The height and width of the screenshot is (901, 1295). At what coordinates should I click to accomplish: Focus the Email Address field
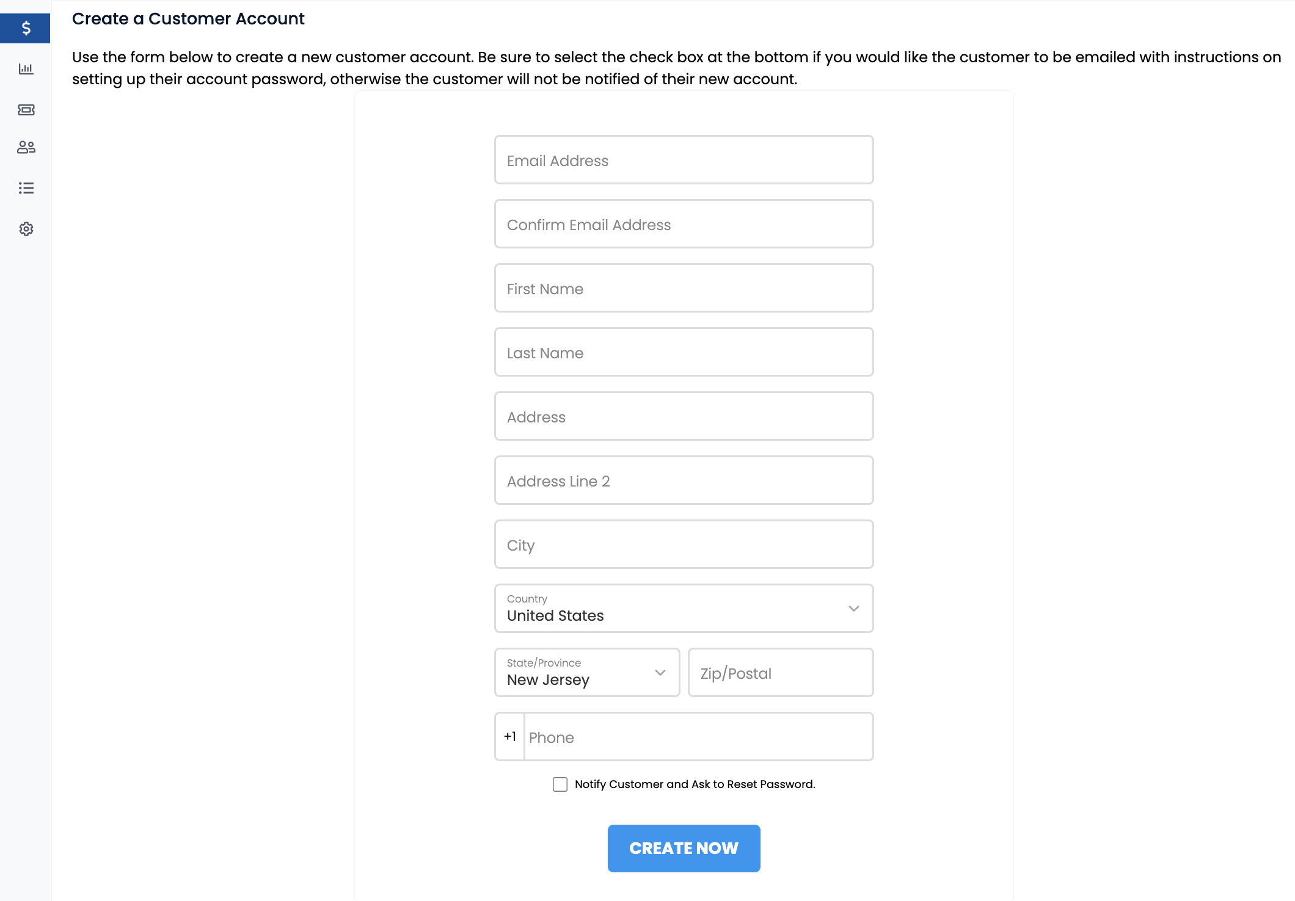684,160
